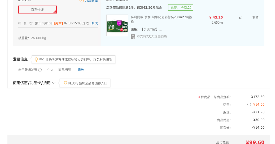Click the product discount value -¥30.00
Image resolution: width=275 pixels, height=144 pixels.
[x=258, y=120]
